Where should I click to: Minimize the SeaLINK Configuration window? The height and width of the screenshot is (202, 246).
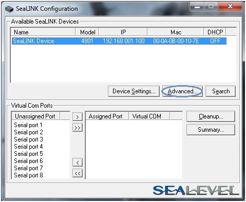197,7
